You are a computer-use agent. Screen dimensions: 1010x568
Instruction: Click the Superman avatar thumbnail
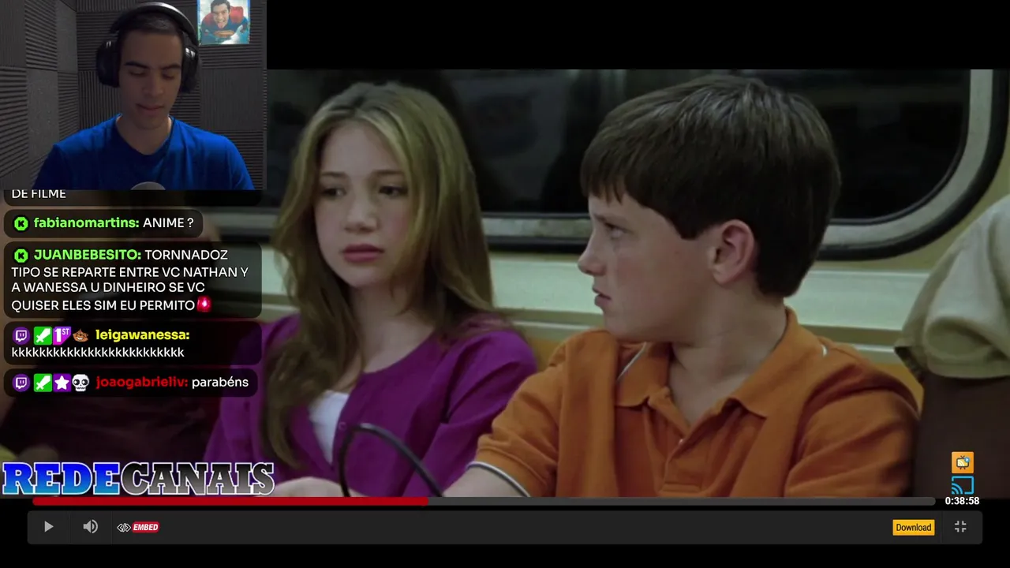coord(224,21)
